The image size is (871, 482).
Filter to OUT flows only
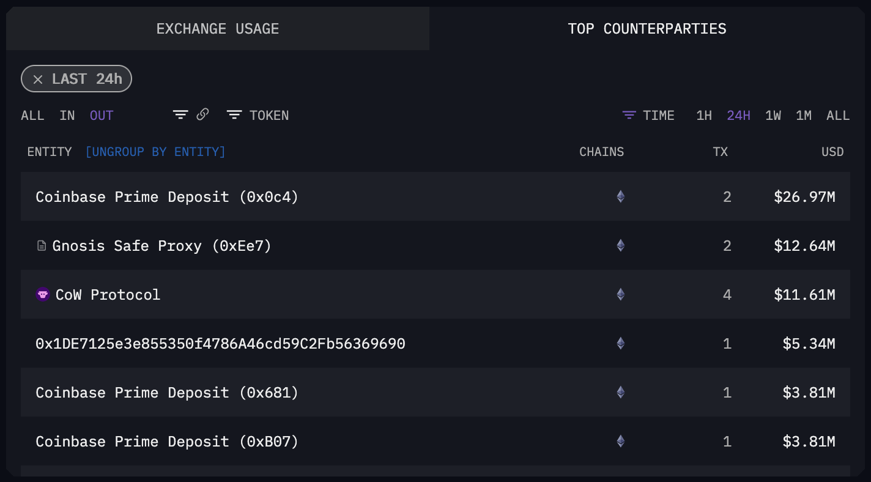pyautogui.click(x=102, y=116)
